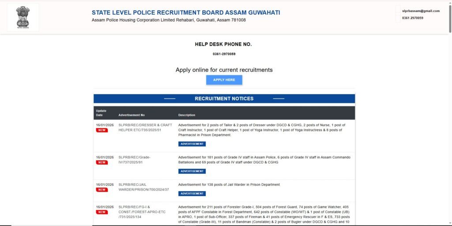Screen dimensions: 452x226
Task: Click the NEW badge for the Jail Warder notice
Action: (102, 190)
